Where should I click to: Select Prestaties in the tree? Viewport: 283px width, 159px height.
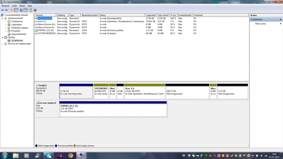pyautogui.click(x=16, y=31)
